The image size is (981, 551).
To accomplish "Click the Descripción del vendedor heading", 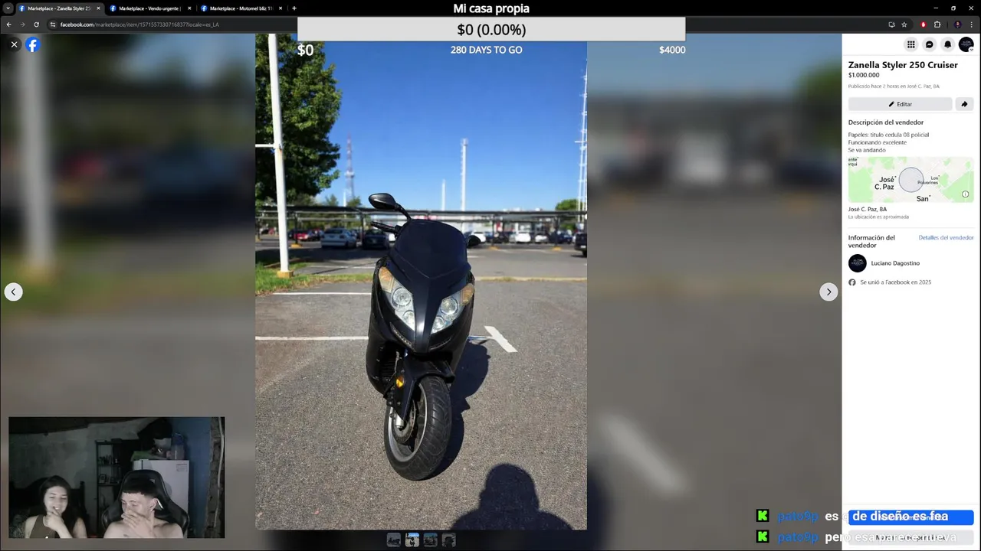I will (x=885, y=122).
